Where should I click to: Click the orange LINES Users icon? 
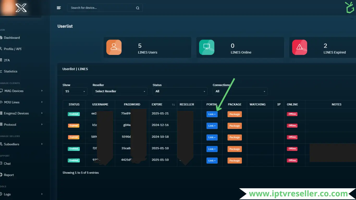114,47
